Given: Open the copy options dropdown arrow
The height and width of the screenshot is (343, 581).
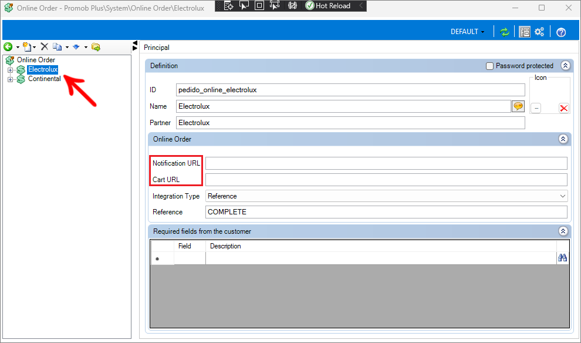Looking at the screenshot, I should tap(67, 47).
